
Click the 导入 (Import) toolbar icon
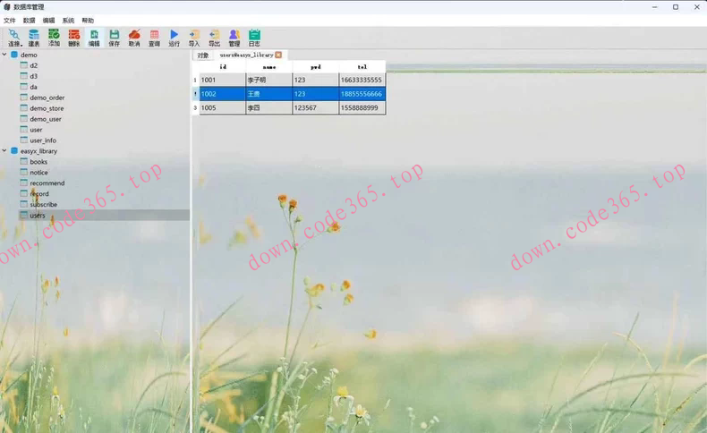(x=194, y=35)
